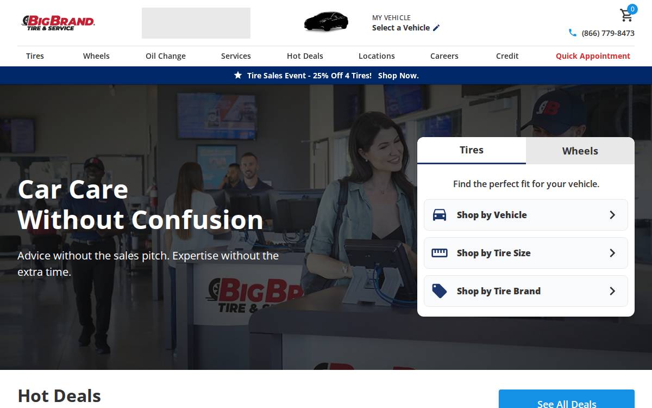Click the Tire Sales Event banner text
Viewport: 652px width, 408px height.
click(x=309, y=76)
